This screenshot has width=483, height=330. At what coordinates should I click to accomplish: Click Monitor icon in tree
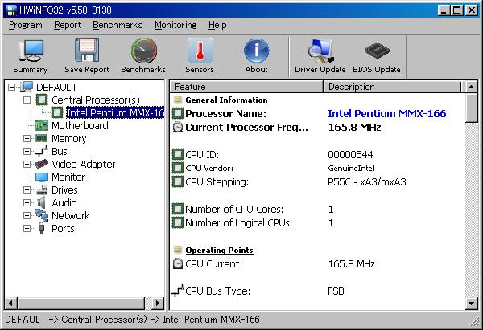(42, 177)
